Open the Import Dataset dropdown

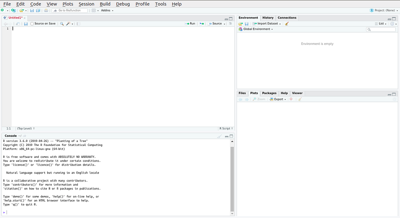click(267, 23)
